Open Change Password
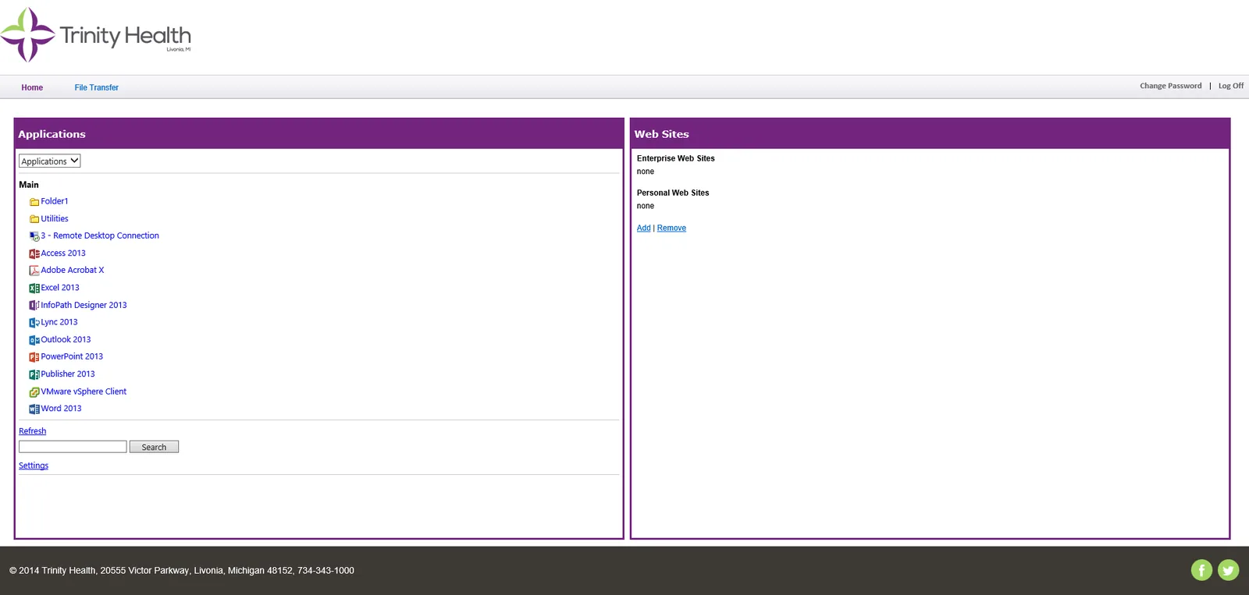 pos(1170,86)
